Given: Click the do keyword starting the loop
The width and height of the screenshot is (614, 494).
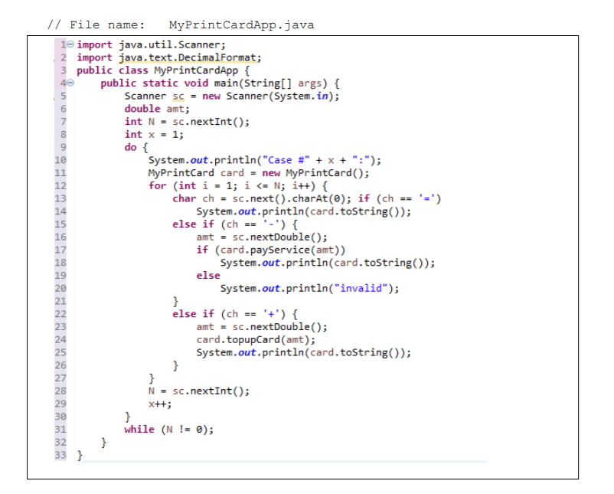Looking at the screenshot, I should tap(128, 146).
